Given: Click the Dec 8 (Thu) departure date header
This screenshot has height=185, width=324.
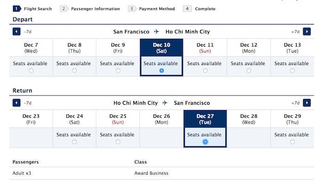Looking at the screenshot, I should click(75, 48).
